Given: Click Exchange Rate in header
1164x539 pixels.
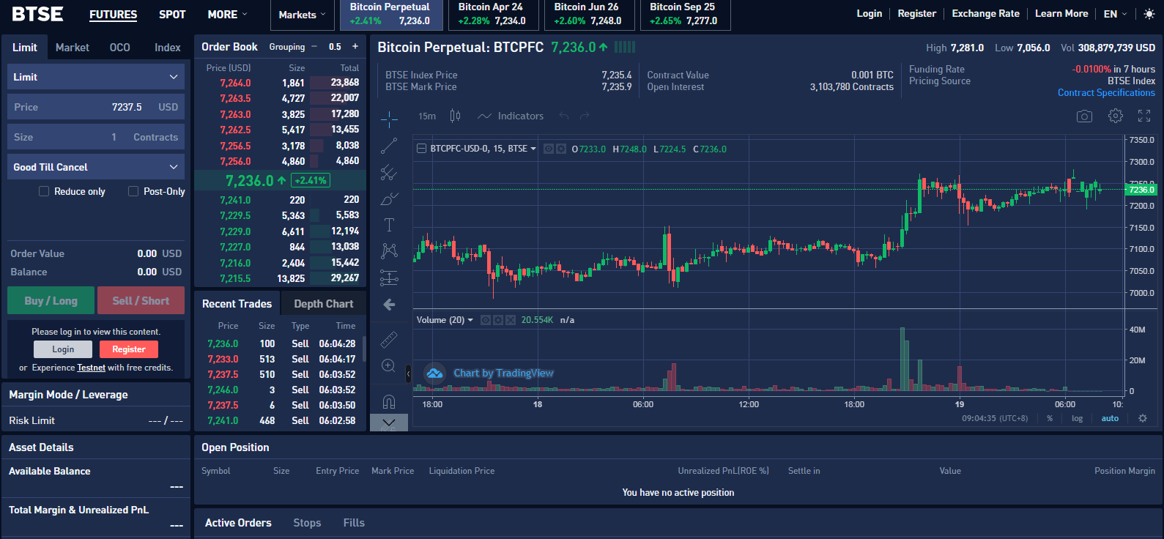Looking at the screenshot, I should pos(985,14).
